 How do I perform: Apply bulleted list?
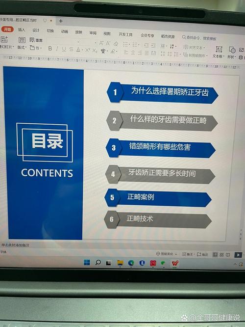click(x=125, y=44)
